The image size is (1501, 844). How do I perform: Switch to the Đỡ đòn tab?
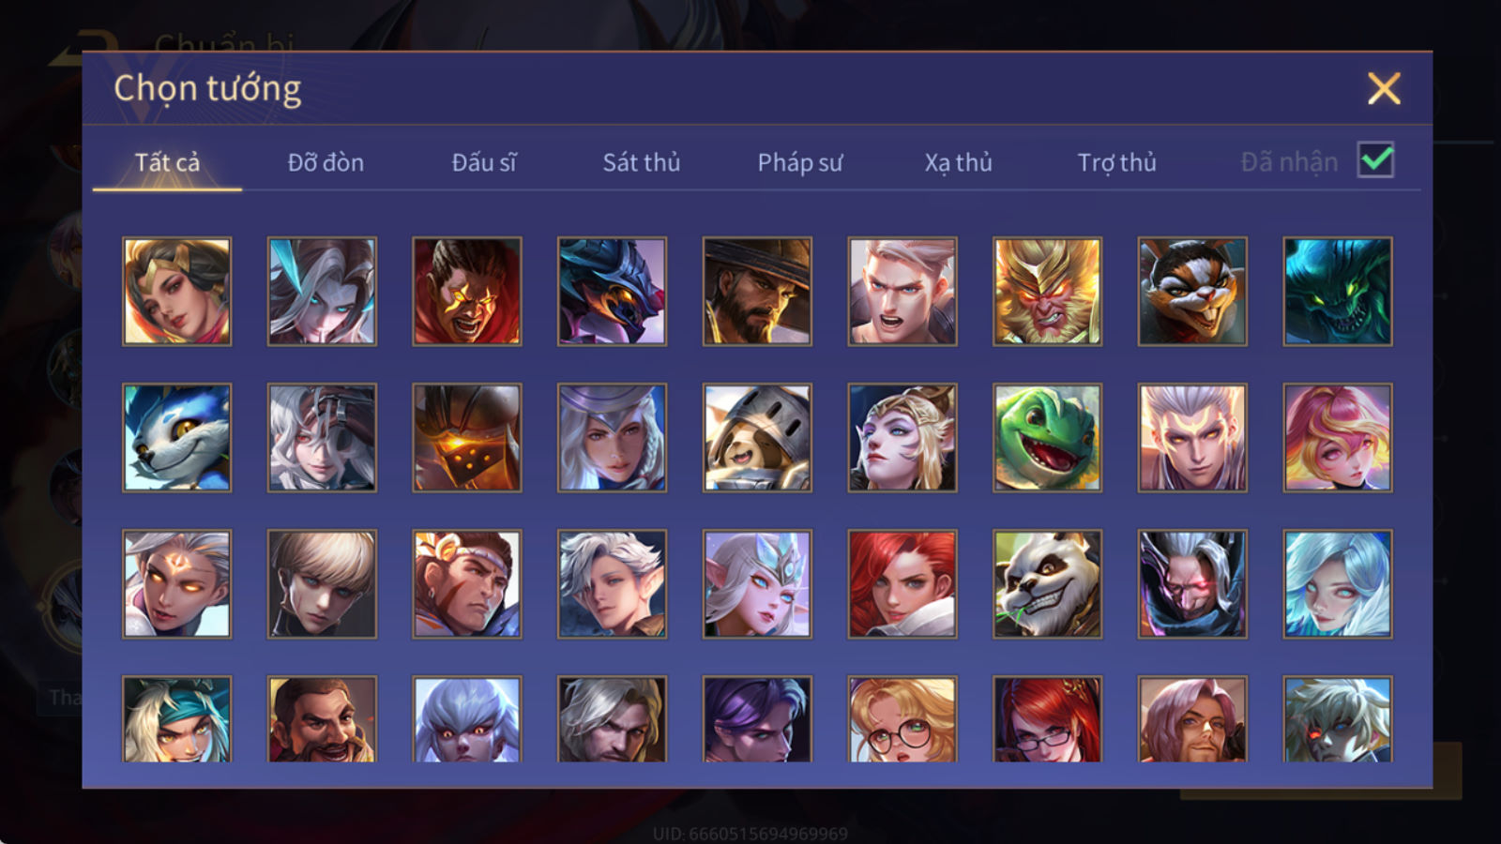(x=326, y=162)
